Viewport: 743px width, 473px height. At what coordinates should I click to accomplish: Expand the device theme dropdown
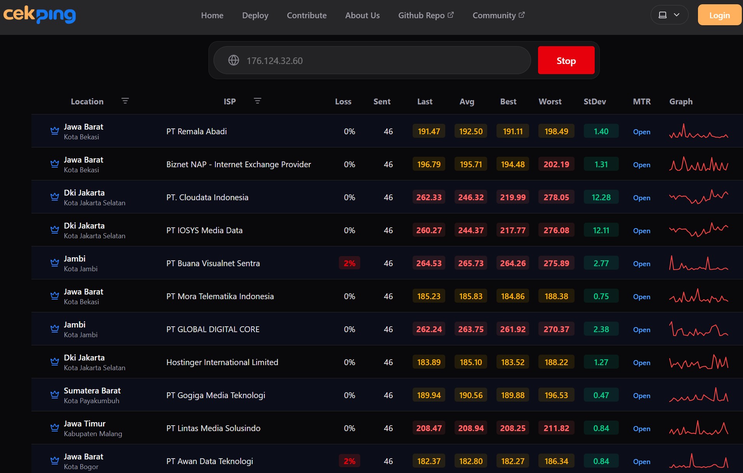pyautogui.click(x=669, y=15)
